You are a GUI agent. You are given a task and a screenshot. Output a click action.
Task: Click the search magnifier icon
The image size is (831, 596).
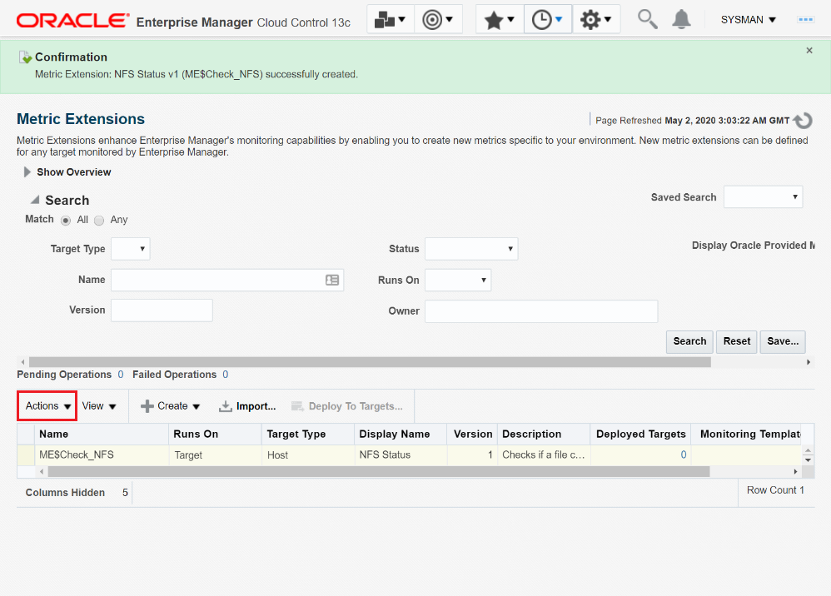click(647, 18)
